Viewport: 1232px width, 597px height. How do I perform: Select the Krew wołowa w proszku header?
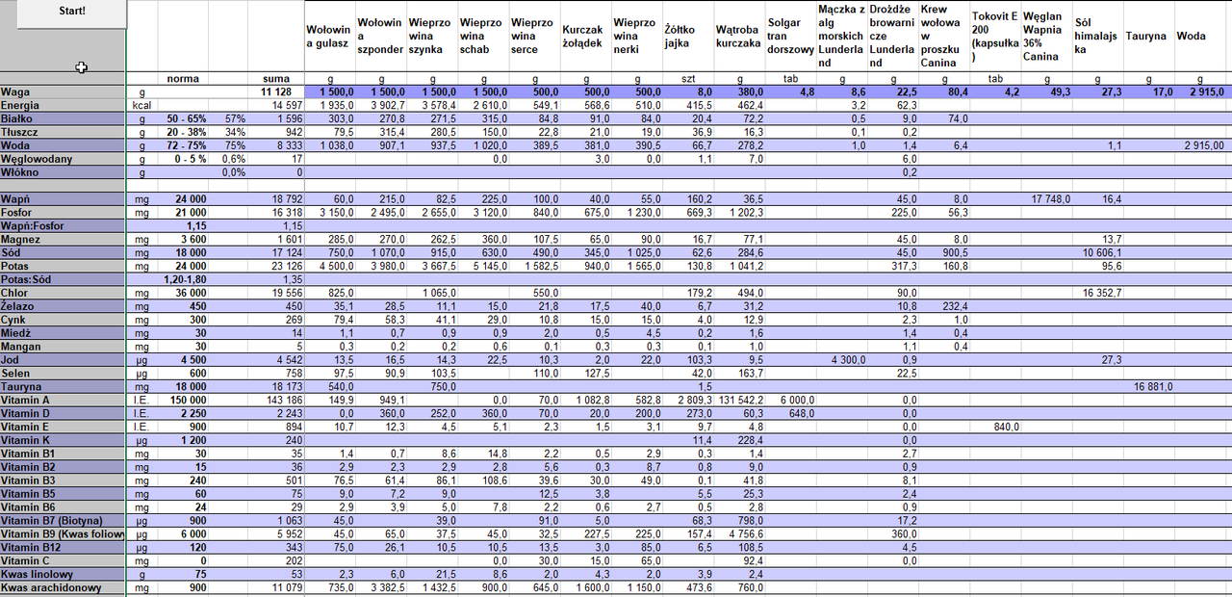click(943, 36)
